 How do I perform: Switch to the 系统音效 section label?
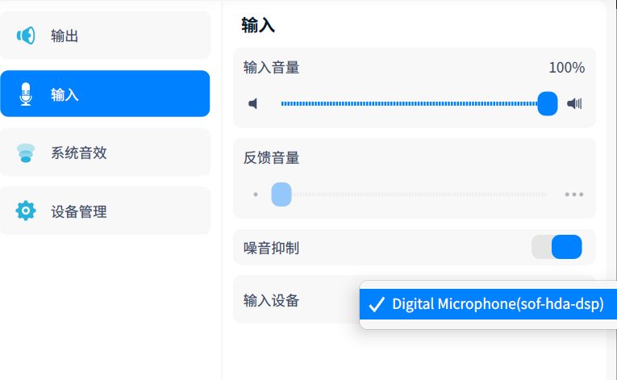point(79,153)
